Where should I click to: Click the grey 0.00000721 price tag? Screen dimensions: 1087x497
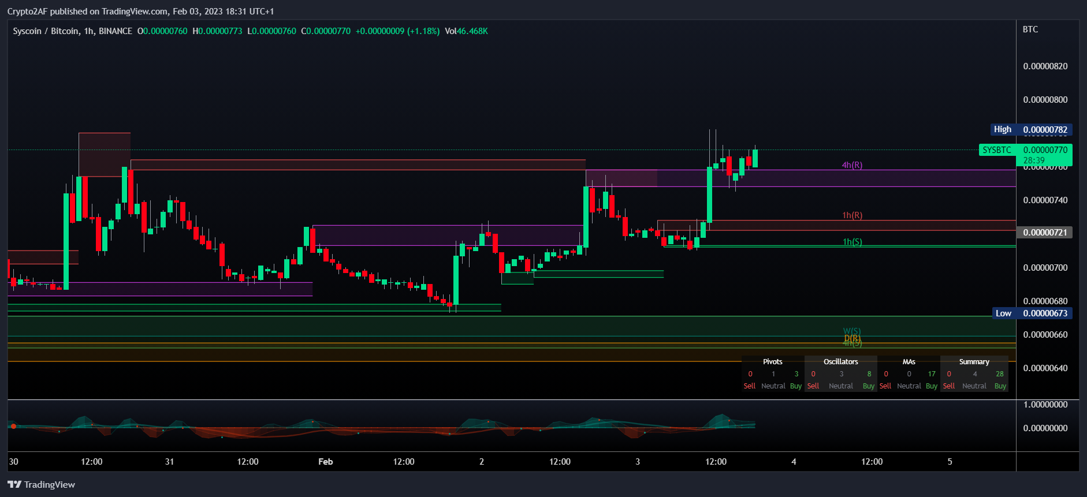pos(1044,232)
